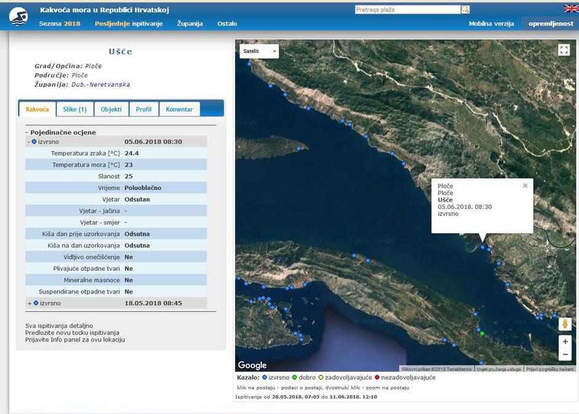Switch to the Objekti tab
The image size is (579, 414).
pyautogui.click(x=111, y=109)
